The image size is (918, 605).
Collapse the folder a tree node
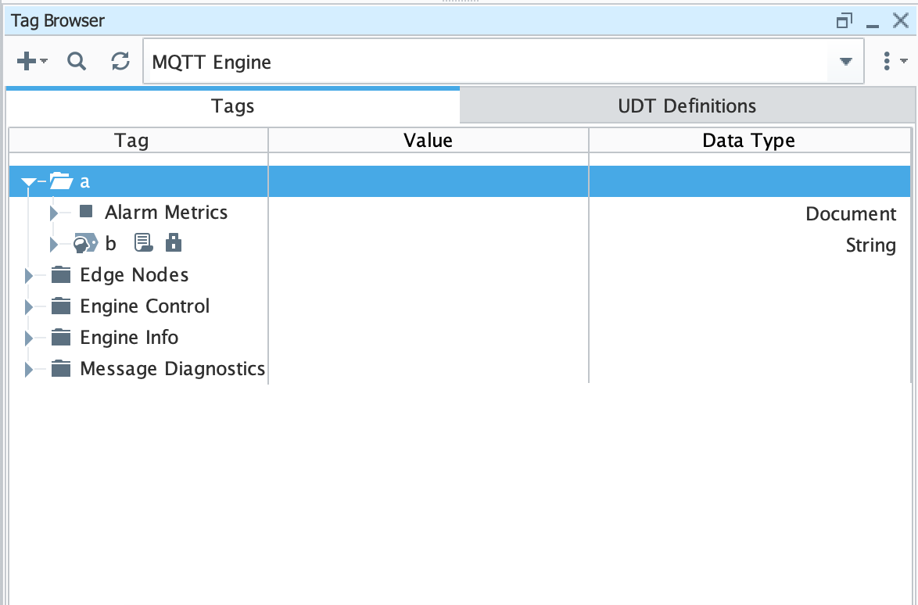29,182
